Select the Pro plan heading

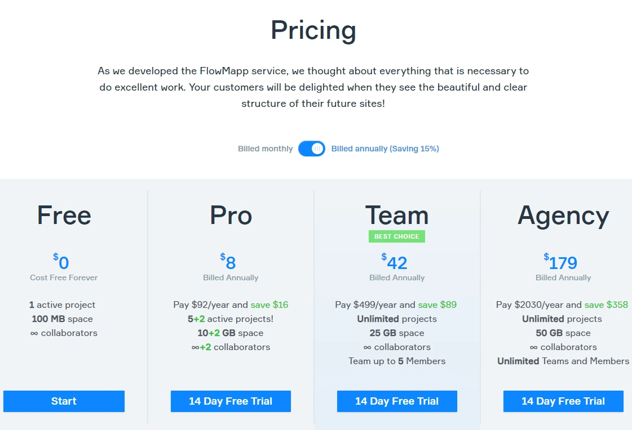(x=231, y=215)
